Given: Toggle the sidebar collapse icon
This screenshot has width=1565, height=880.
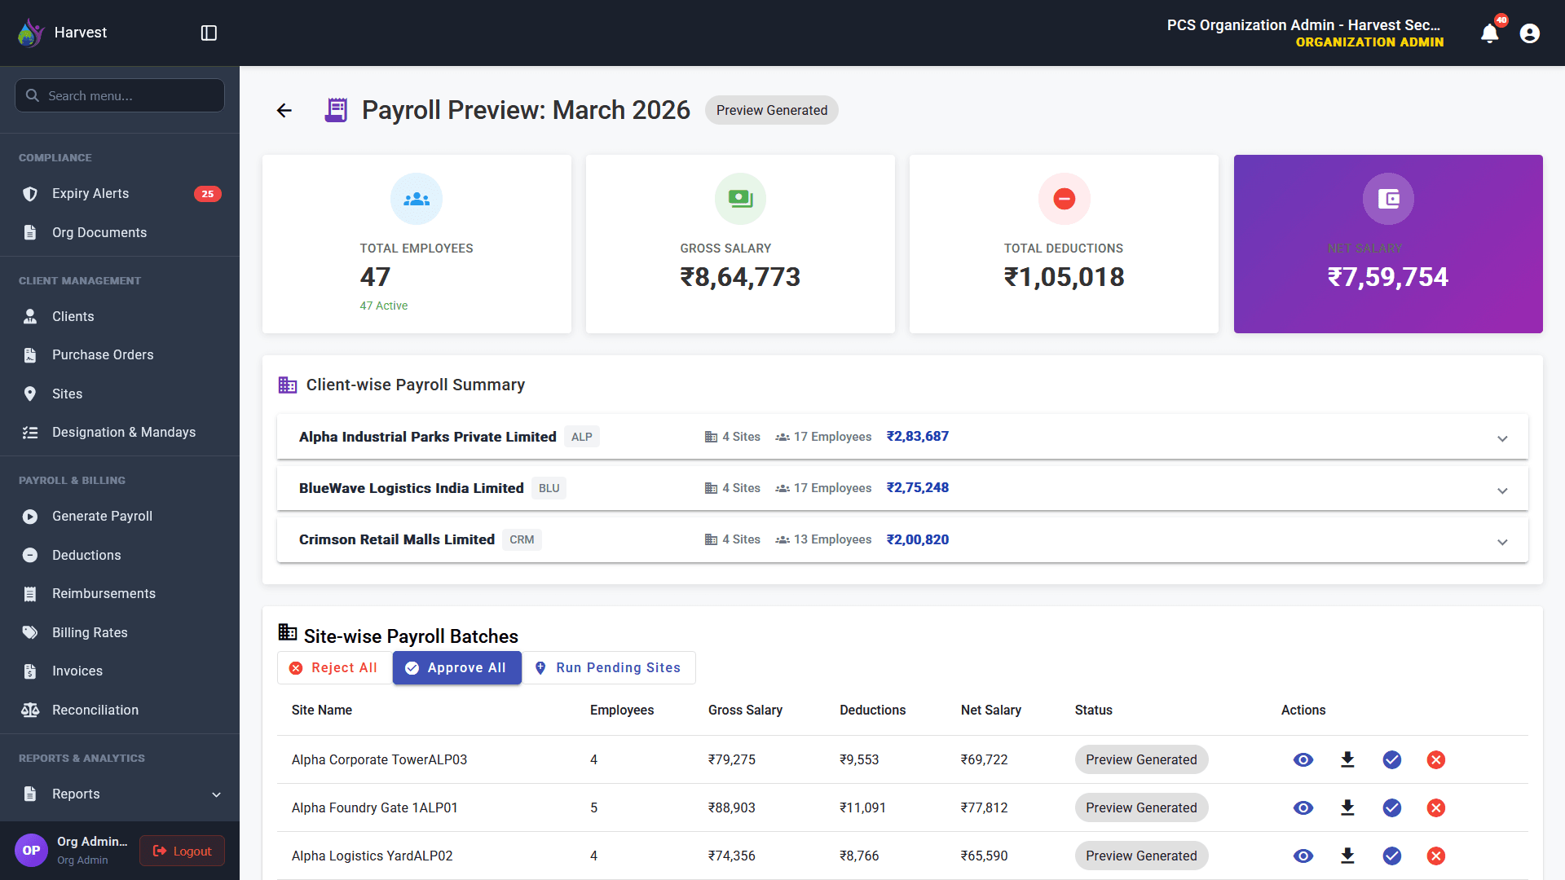Looking at the screenshot, I should tap(209, 33).
